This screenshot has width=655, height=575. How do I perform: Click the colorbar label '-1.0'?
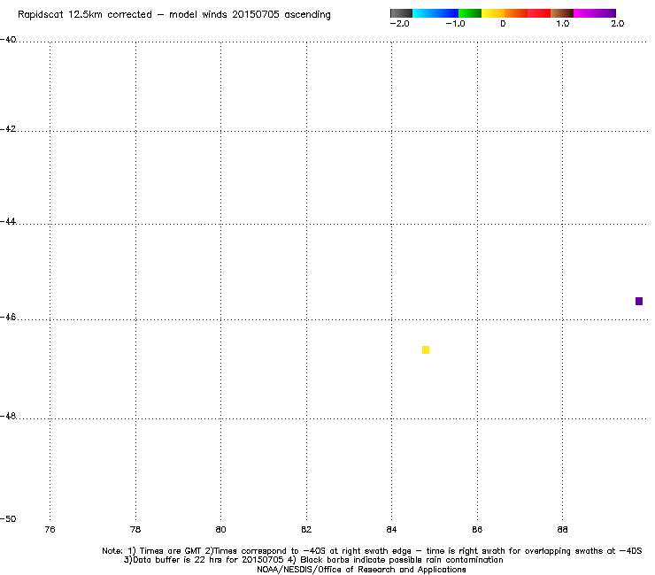point(455,24)
